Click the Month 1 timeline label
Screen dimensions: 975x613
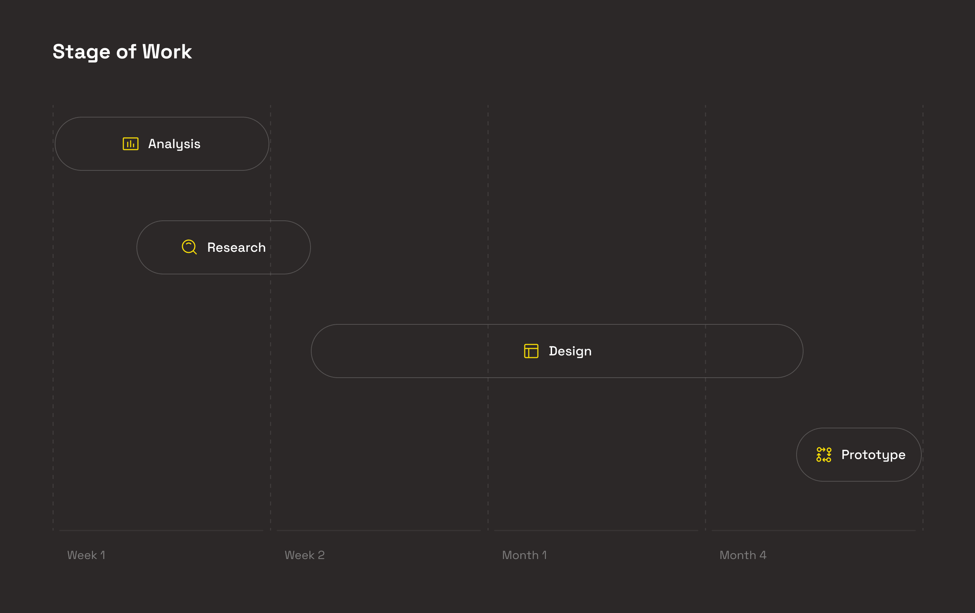[x=524, y=555]
